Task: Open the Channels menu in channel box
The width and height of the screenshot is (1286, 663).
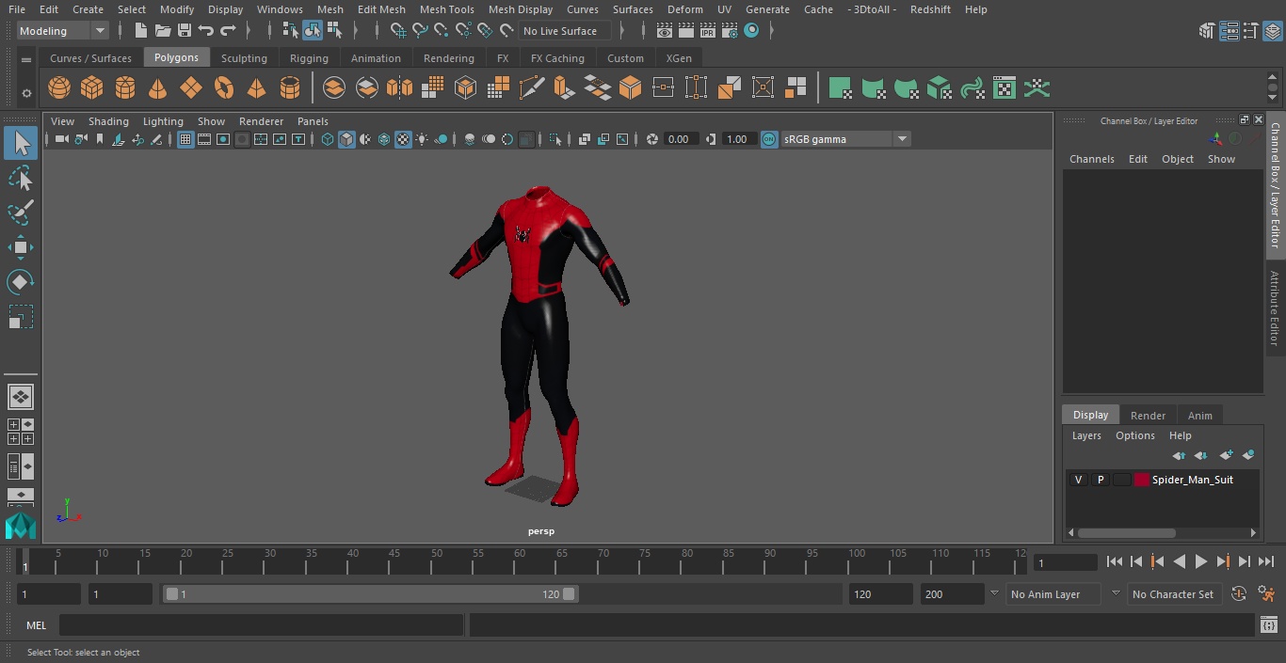Action: [x=1091, y=159]
